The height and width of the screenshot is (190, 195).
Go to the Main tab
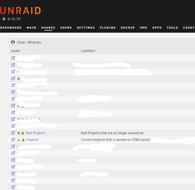point(31,28)
